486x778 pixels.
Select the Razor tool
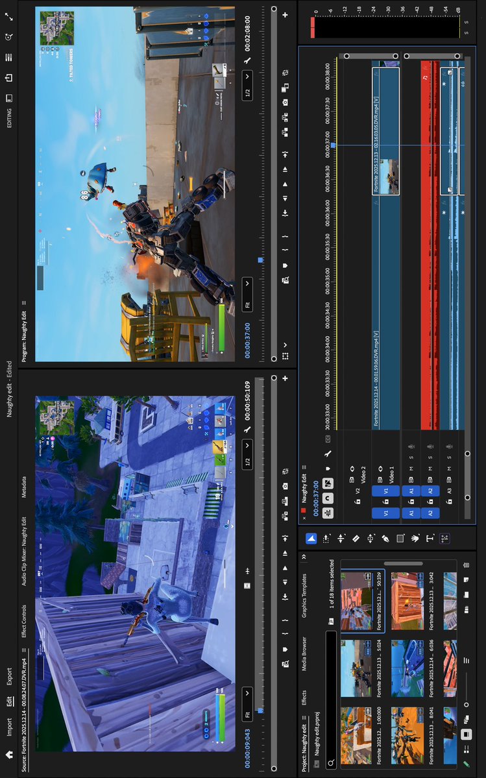(x=356, y=539)
